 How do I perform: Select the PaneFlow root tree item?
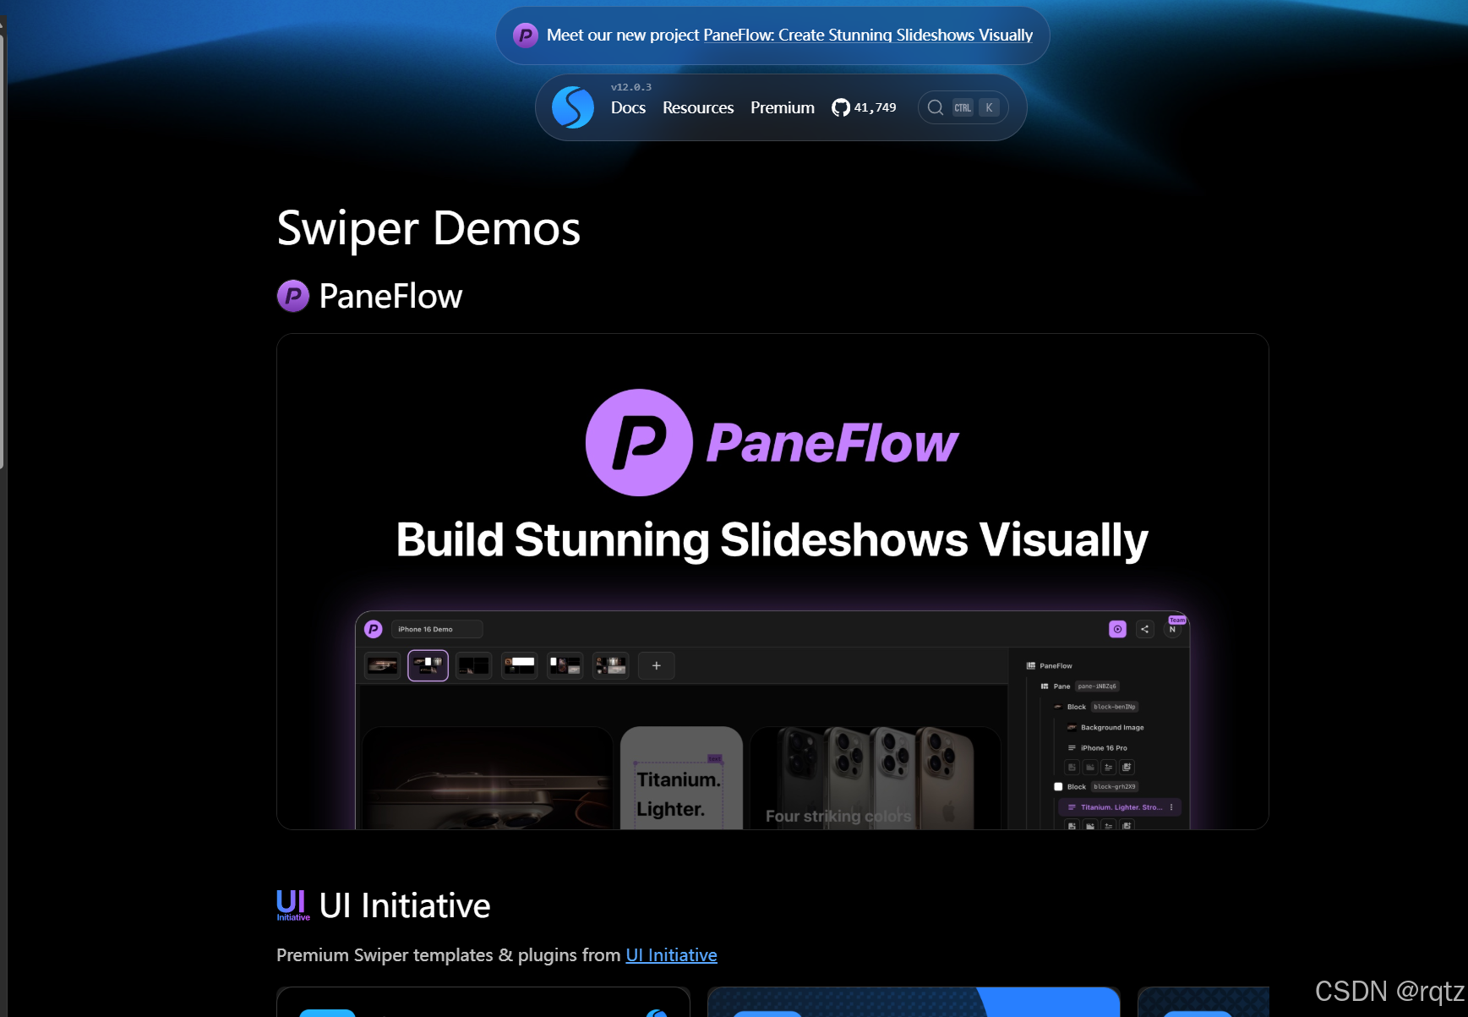click(1049, 666)
